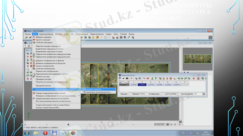Click Задание размера пикселя на местности
Image resolution: width=243 pixels, height=136 pixels.
point(52,99)
